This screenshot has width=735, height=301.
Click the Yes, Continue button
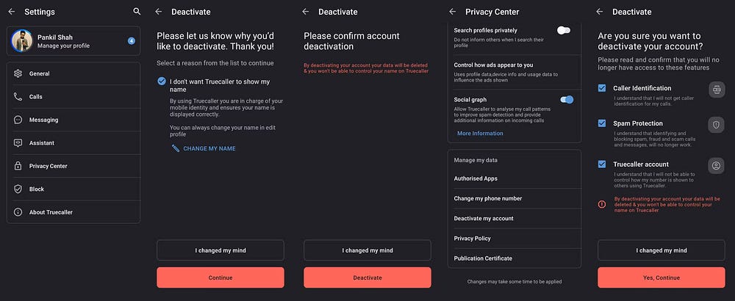coord(661,278)
